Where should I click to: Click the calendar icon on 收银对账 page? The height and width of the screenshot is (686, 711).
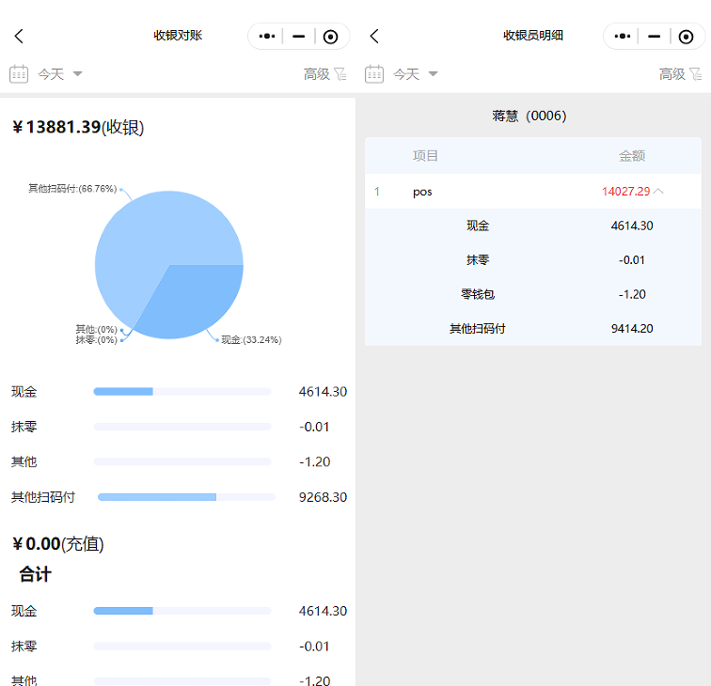[x=19, y=74]
